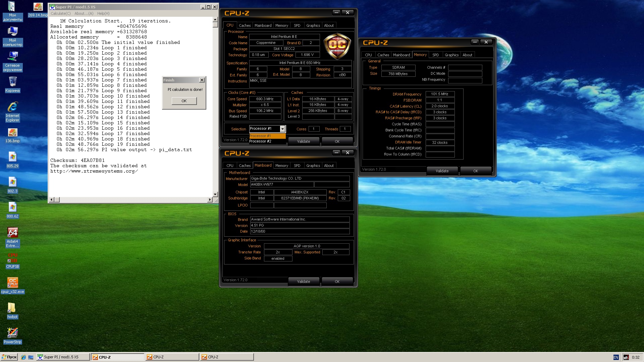Open Help(H) menu in Super PI
The width and height of the screenshot is (644, 362).
103,13
